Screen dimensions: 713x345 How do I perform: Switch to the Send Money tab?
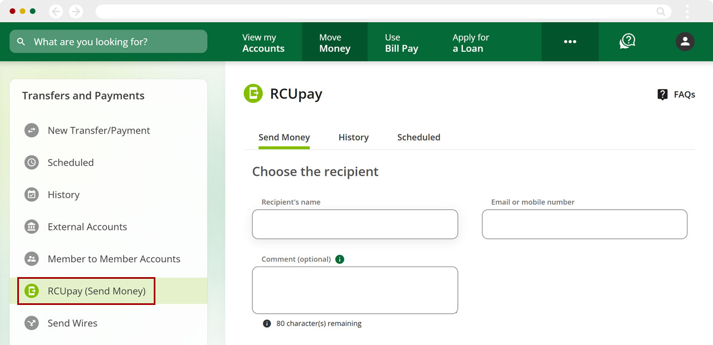pyautogui.click(x=284, y=137)
